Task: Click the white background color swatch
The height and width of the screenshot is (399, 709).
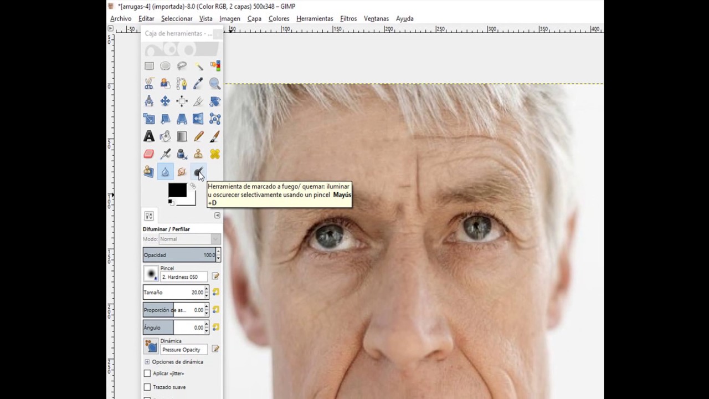Action: [192, 201]
